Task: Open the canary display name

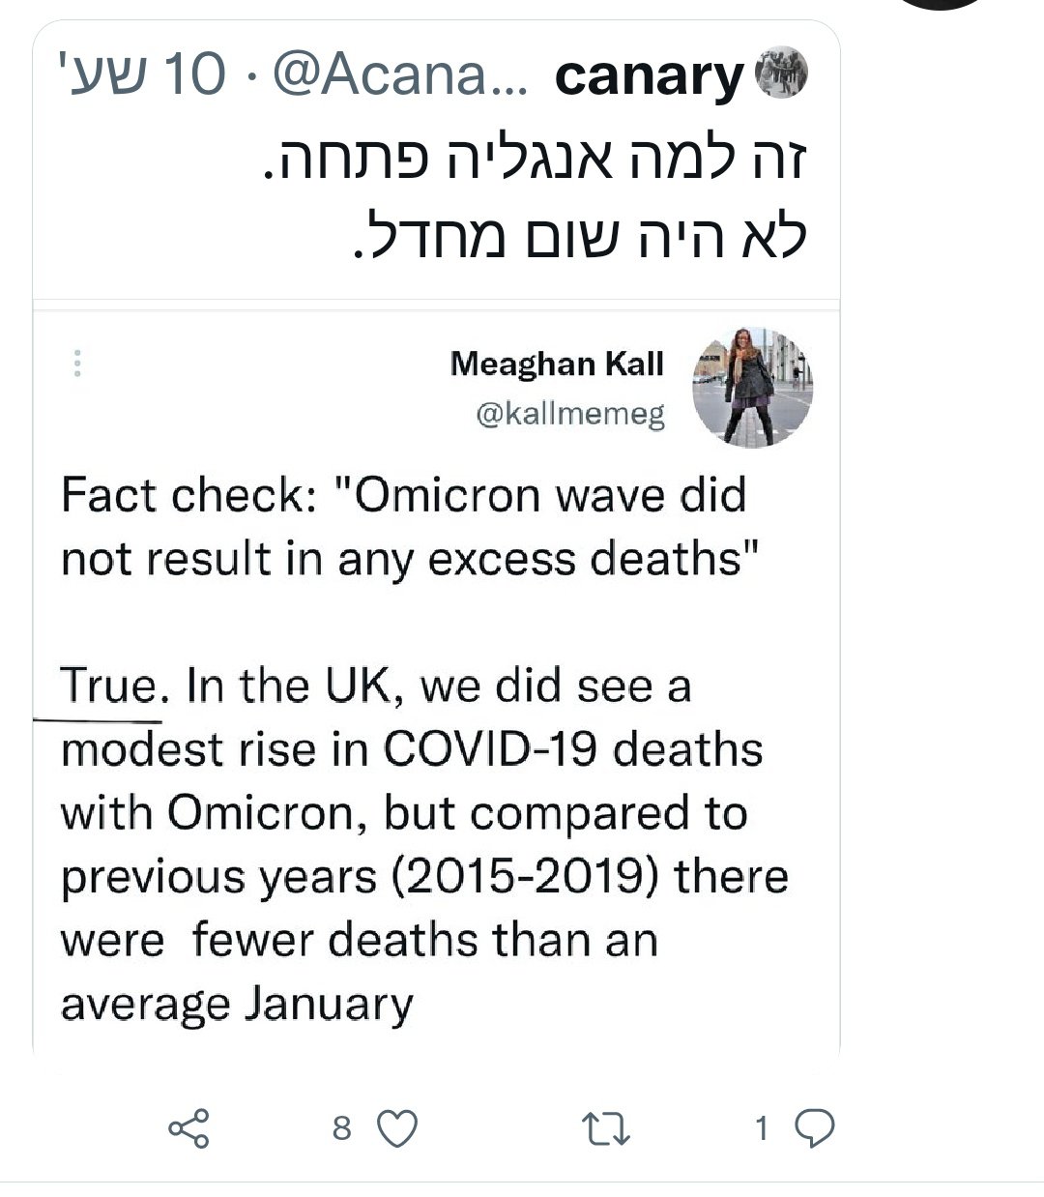Action: click(649, 76)
